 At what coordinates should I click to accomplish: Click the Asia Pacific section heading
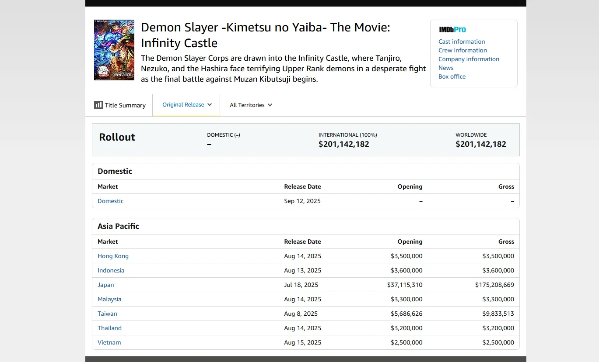click(x=118, y=226)
